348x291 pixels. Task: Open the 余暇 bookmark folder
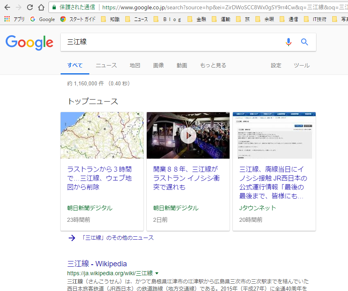point(265,19)
